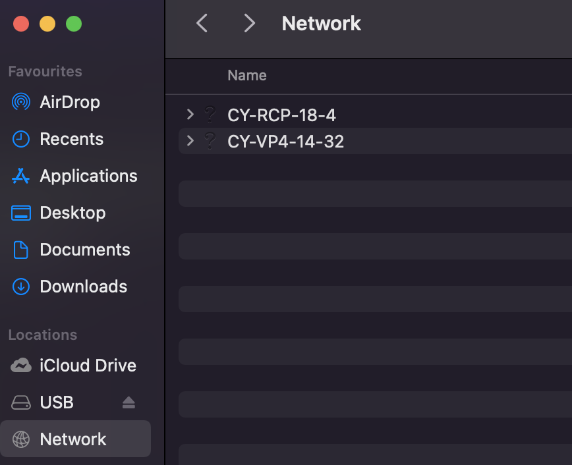The width and height of the screenshot is (572, 465).
Task: Click the Locations section heading
Action: pyautogui.click(x=43, y=335)
